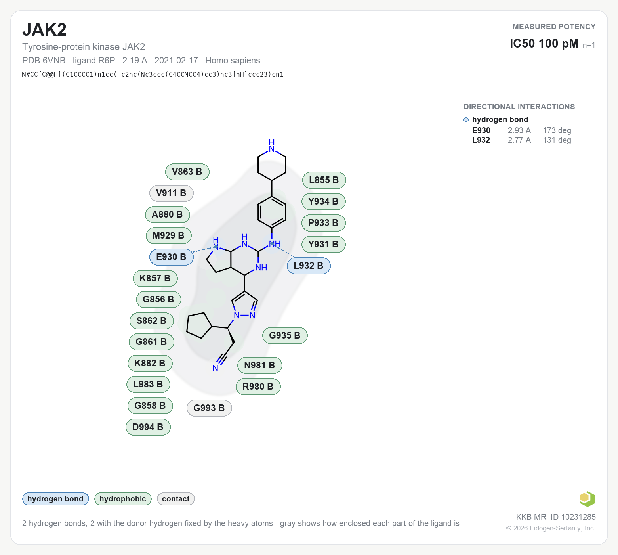Click the KKB MR_ID 10231285 text

(556, 517)
